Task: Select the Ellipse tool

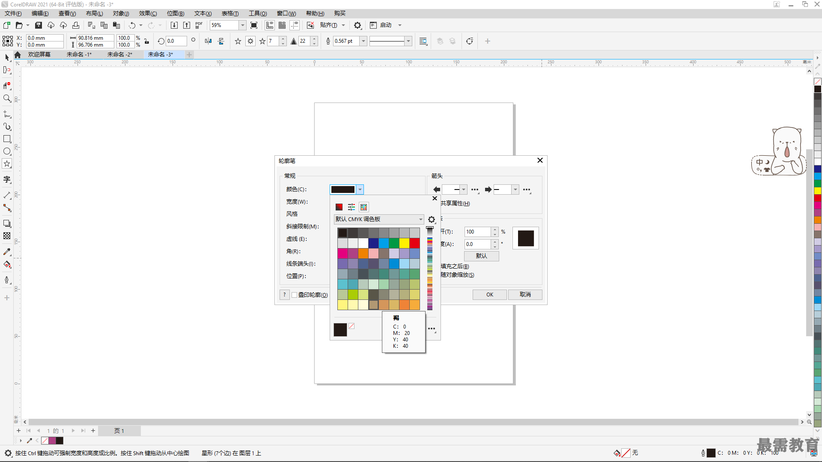Action: coord(7,151)
